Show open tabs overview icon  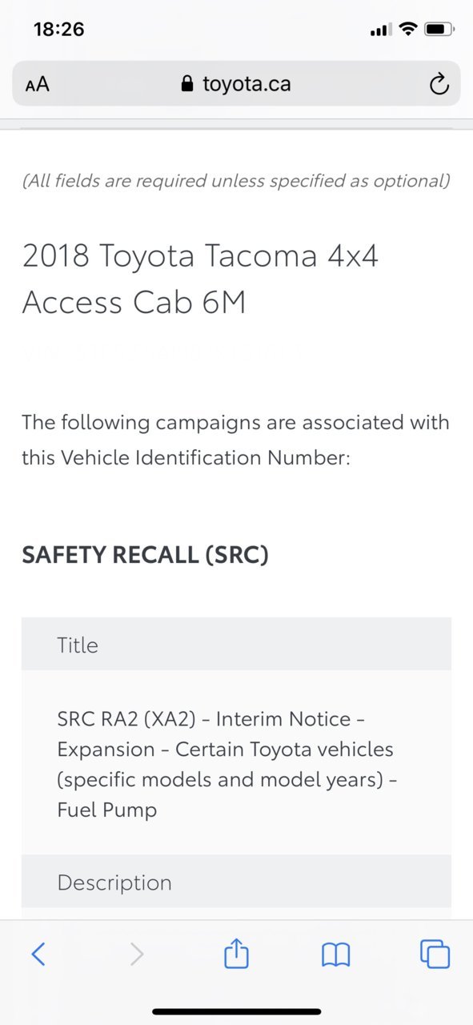click(x=435, y=954)
